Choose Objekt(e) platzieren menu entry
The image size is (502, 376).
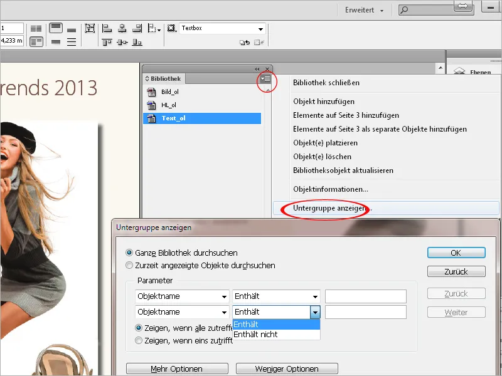(x=325, y=143)
